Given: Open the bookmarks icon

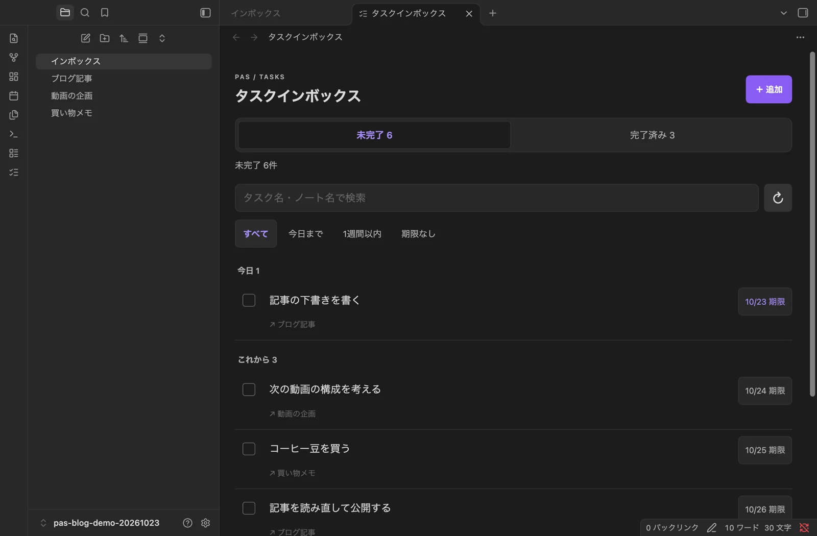Looking at the screenshot, I should [x=105, y=13].
